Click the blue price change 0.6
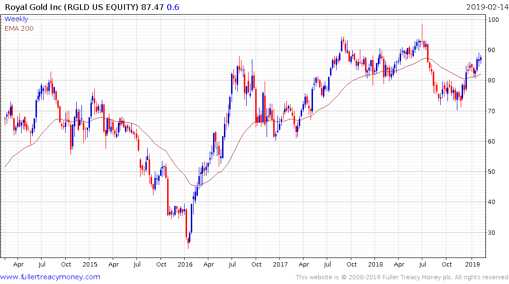Screen dimensions: 509x284 pyautogui.click(x=173, y=7)
